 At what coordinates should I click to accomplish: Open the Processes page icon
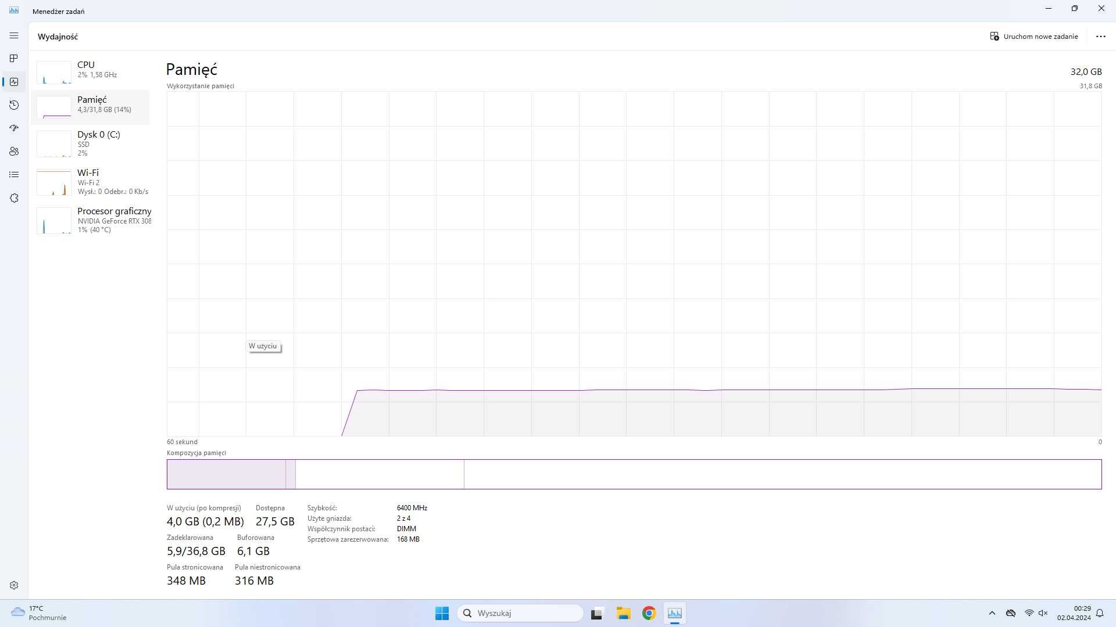(x=14, y=59)
